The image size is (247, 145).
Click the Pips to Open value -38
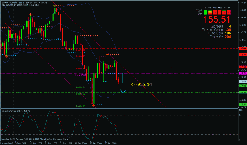coord(228,30)
